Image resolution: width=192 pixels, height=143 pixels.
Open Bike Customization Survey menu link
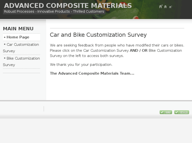coord(22,62)
